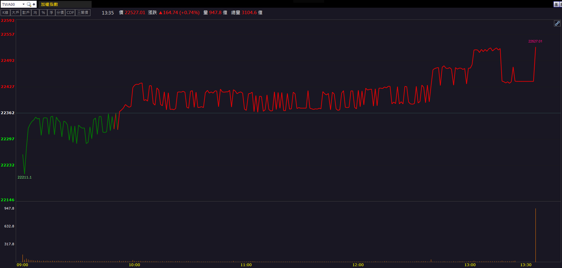Open the TWA00 symbol dropdown arrow
Viewport: 562px width, 268px height.
point(23,4)
